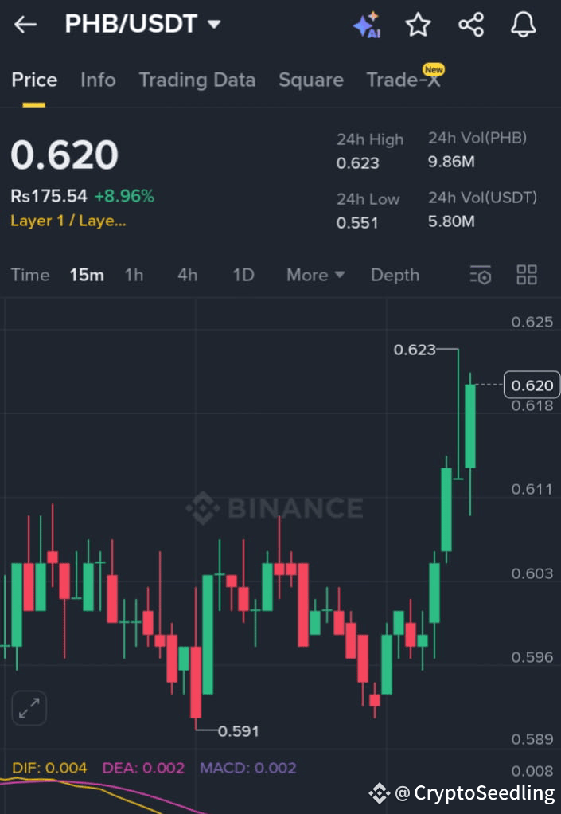Tap the 24h Vol(PHB) value 9.86M
This screenshot has width=561, height=814.
pos(451,162)
